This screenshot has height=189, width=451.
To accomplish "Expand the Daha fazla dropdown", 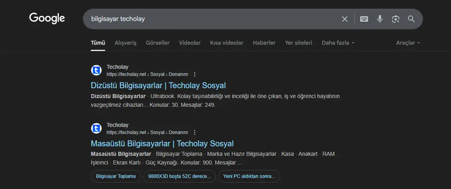I will (338, 43).
